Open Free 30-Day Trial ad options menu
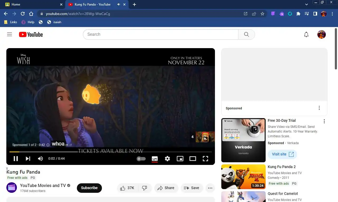The width and height of the screenshot is (338, 202). click(324, 121)
